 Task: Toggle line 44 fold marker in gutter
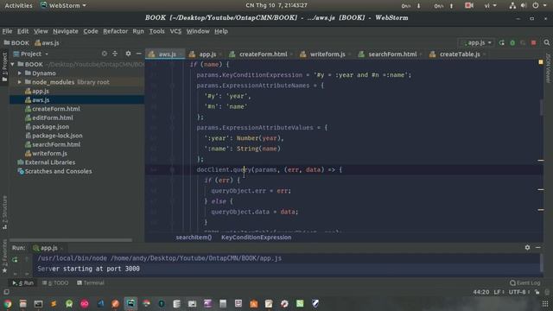point(172,169)
